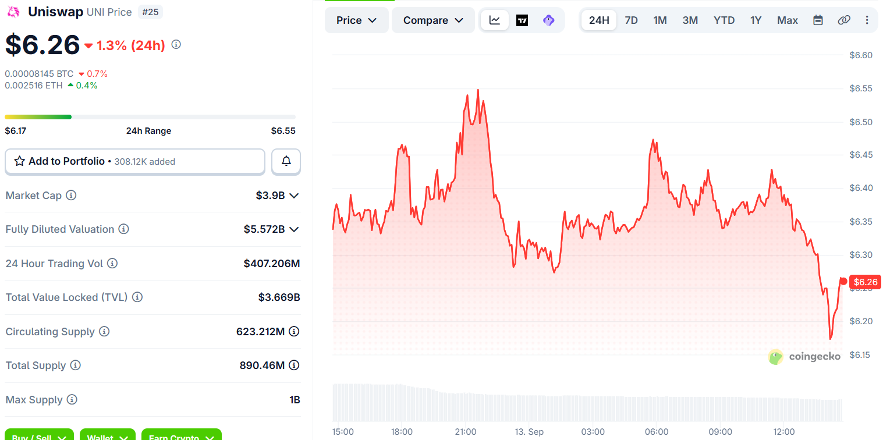Screen dimensions: 883x440
Task: Open the 24h price change info icon
Action: click(x=176, y=44)
